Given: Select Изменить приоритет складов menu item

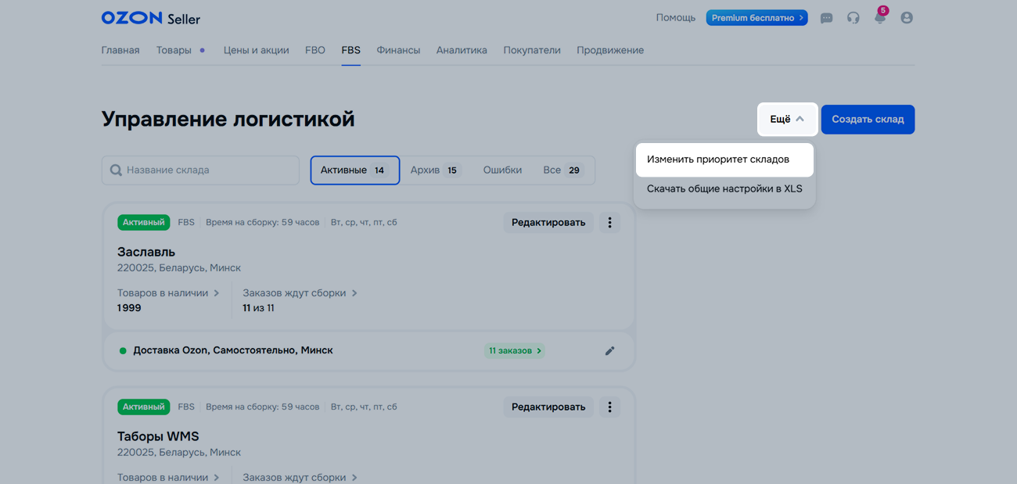Looking at the screenshot, I should (717, 160).
